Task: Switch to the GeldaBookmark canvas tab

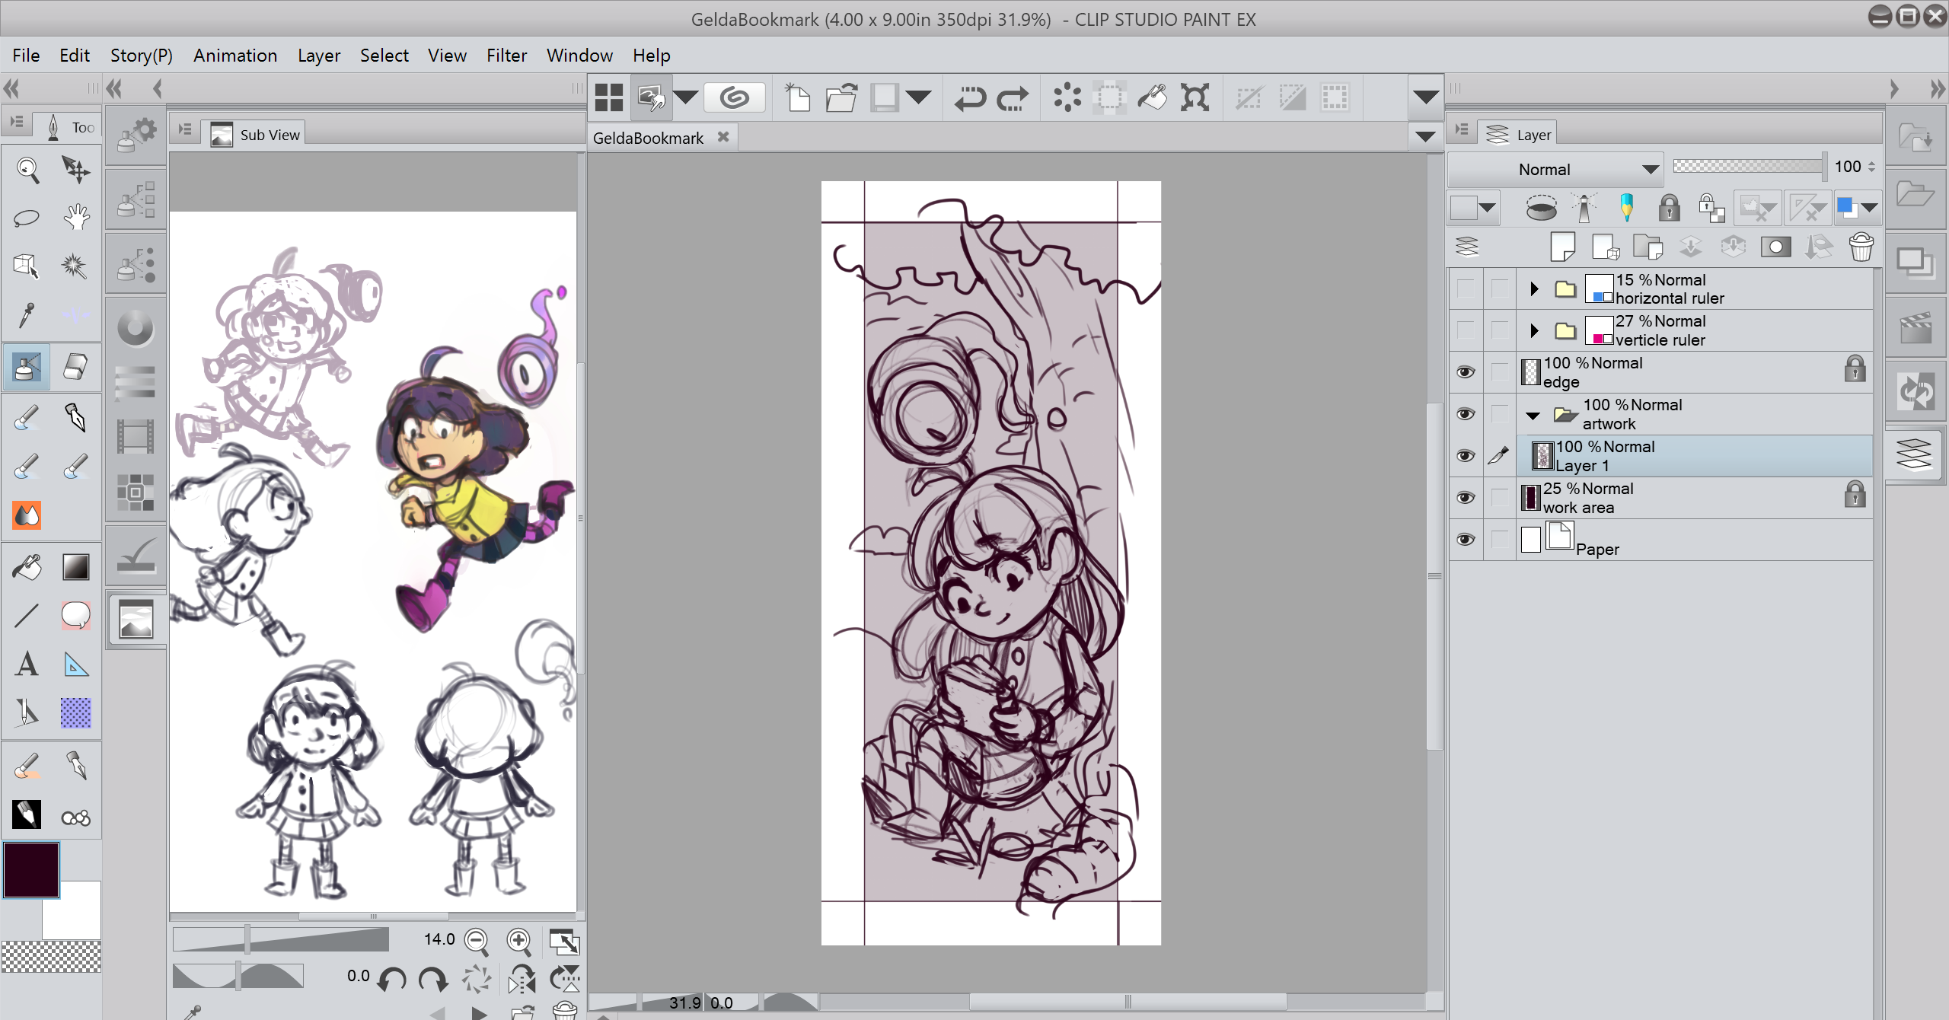Action: pyautogui.click(x=648, y=138)
